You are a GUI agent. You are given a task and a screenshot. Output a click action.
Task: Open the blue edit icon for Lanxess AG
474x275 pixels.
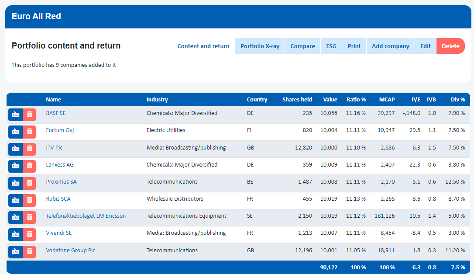[16, 166]
